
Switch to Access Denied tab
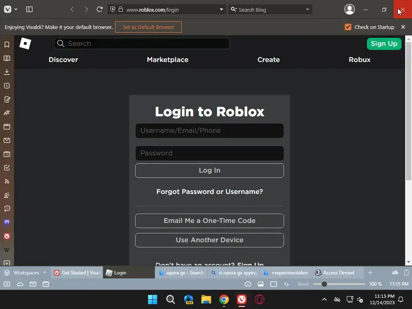pos(338,273)
